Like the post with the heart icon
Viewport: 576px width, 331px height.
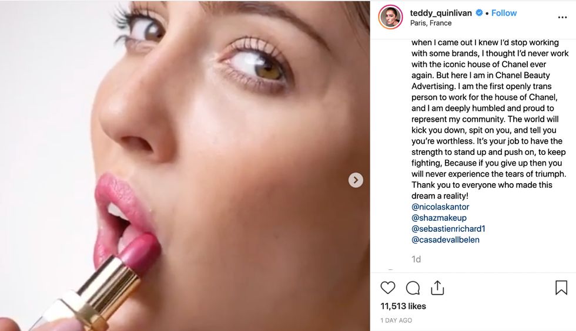click(388, 288)
